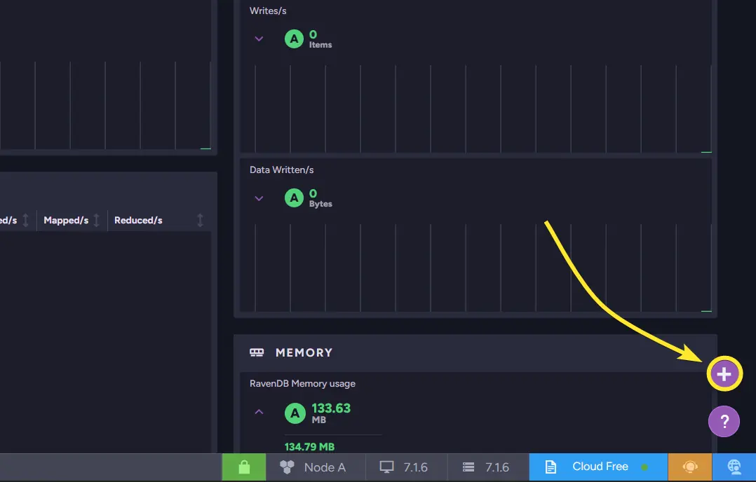Click the A badge in RavenDB Memory usage
The height and width of the screenshot is (482, 756).
click(x=294, y=413)
